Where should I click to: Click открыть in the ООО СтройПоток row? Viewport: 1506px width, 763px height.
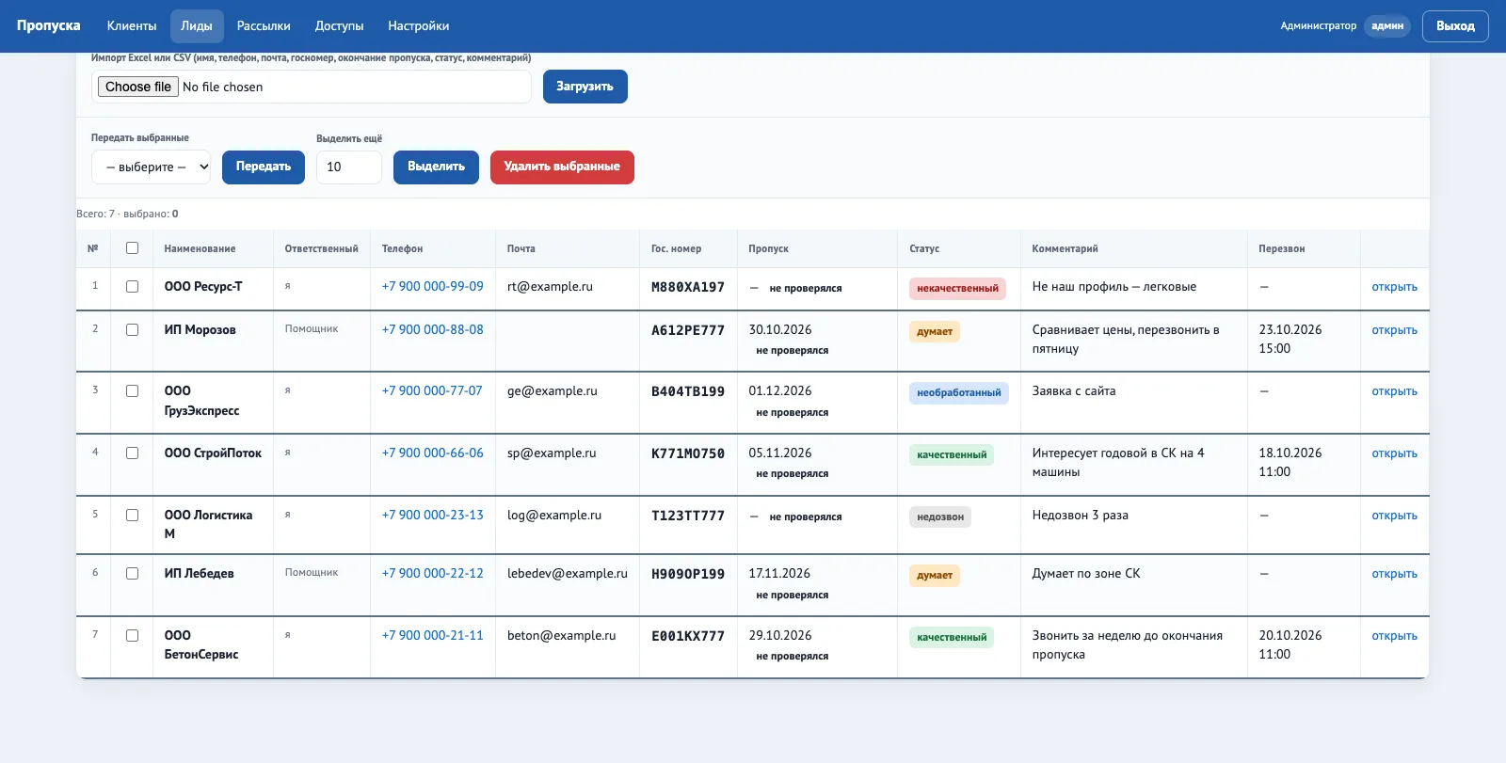tap(1394, 453)
